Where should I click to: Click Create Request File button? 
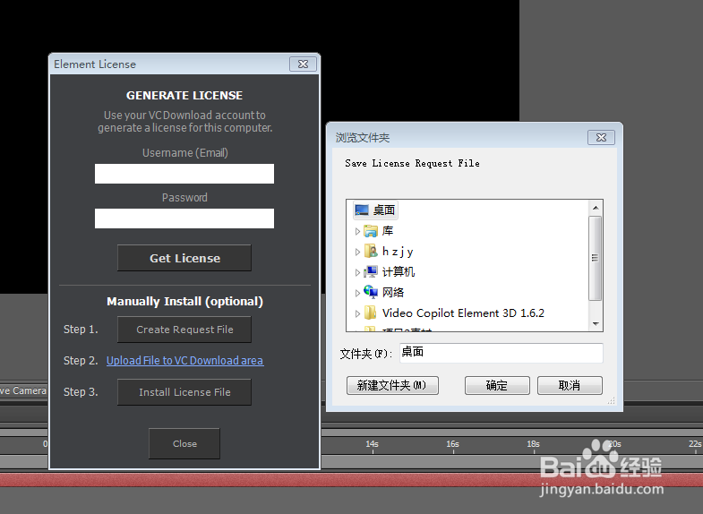click(184, 330)
